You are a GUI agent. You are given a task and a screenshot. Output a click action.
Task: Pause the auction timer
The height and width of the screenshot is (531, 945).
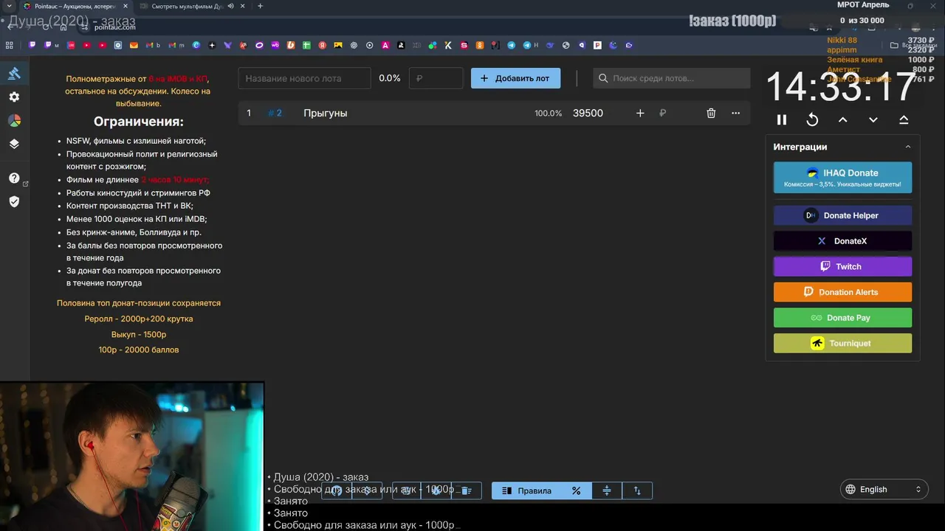click(782, 119)
